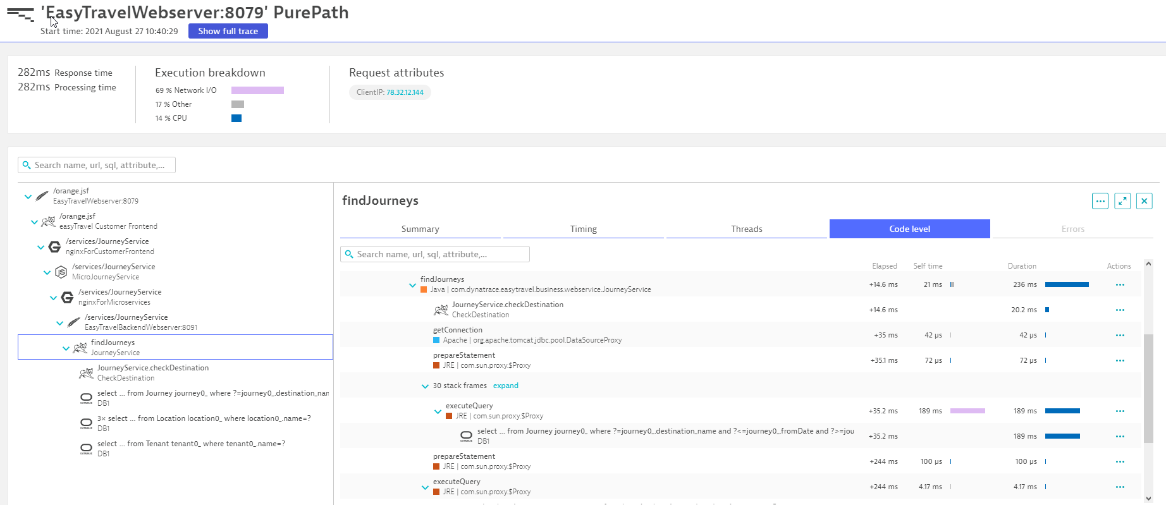The image size is (1166, 505).
Task: Click expand link beside 30 stack frames
Action: coord(506,386)
